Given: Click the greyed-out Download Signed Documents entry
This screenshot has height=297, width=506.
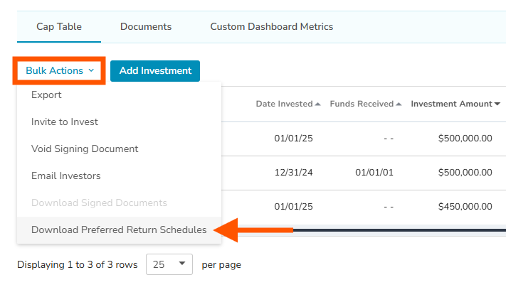Looking at the screenshot, I should [99, 203].
